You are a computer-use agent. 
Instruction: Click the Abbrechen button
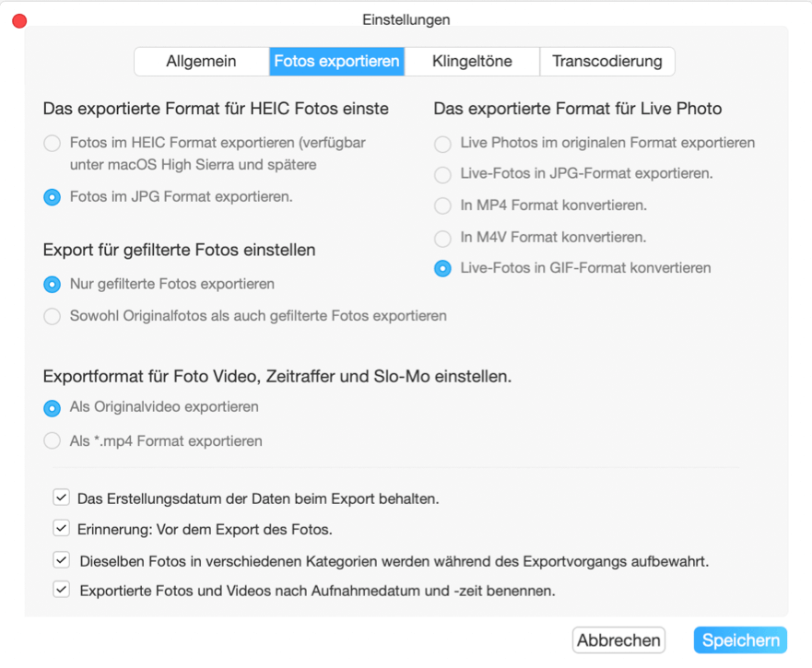click(x=618, y=639)
